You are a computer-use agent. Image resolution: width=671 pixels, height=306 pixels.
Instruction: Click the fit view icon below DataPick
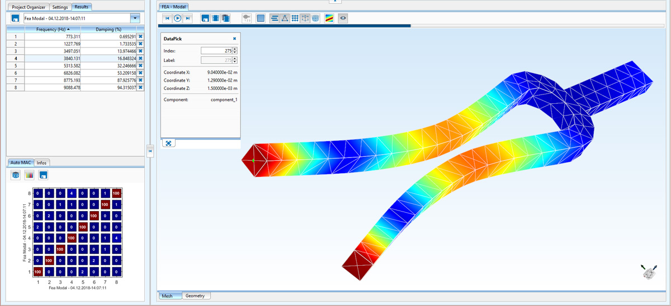coord(169,143)
